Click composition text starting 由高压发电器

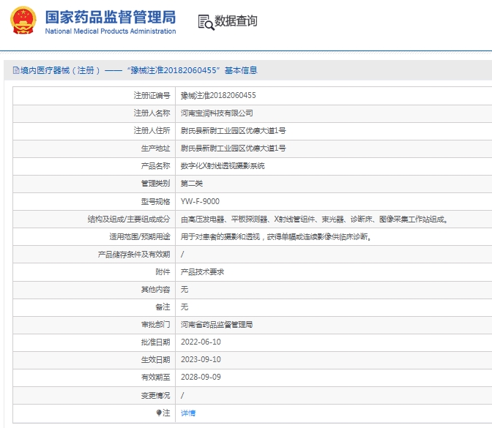pos(314,219)
